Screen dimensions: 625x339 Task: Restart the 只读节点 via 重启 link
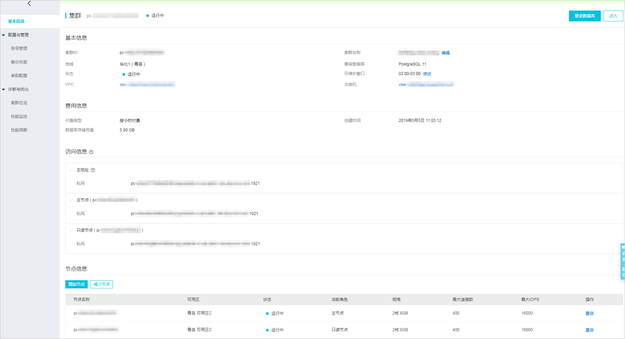589,330
